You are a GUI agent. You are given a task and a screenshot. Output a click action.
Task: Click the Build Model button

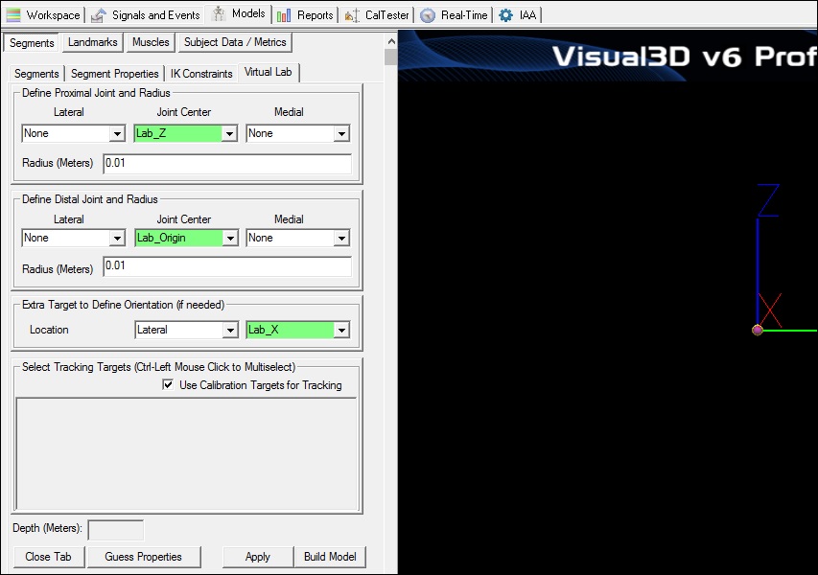tap(330, 557)
